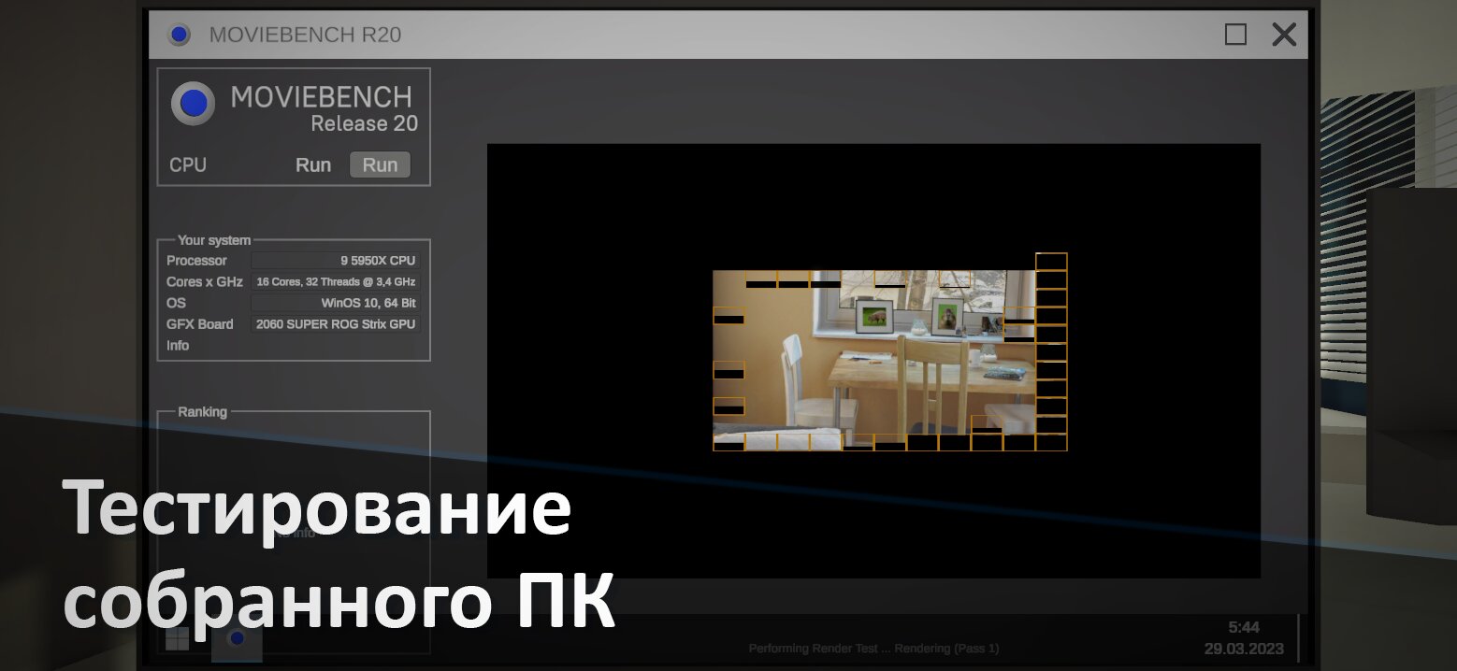This screenshot has width=1457, height=671.
Task: Click the Your system group heading
Action: pos(214,240)
